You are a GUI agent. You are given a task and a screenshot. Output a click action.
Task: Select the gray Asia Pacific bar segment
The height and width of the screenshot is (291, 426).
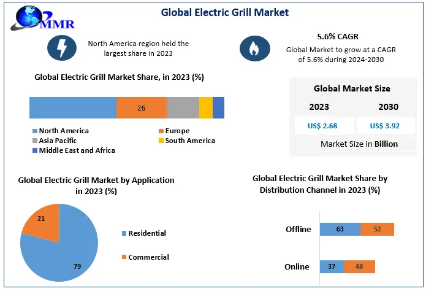coord(183,108)
